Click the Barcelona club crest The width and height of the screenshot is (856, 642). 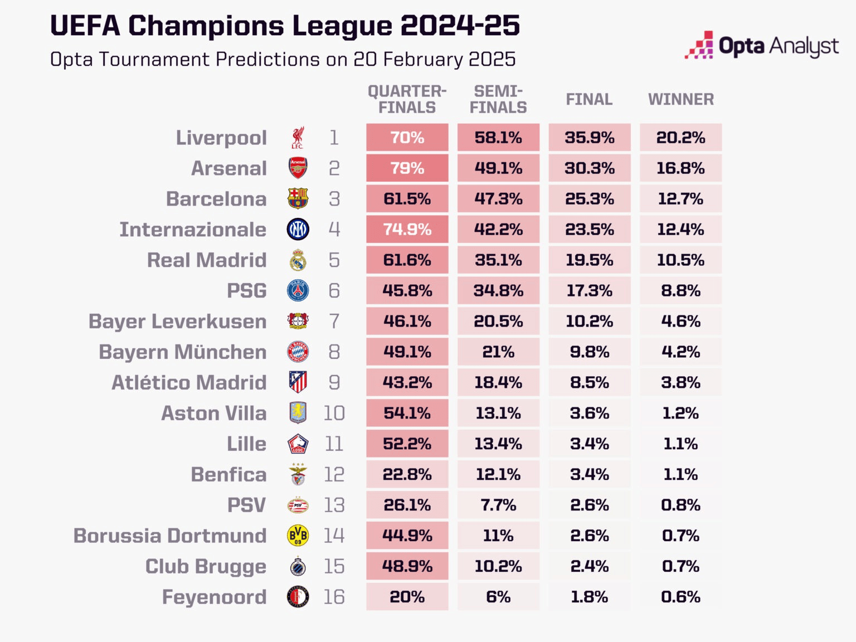pyautogui.click(x=298, y=198)
